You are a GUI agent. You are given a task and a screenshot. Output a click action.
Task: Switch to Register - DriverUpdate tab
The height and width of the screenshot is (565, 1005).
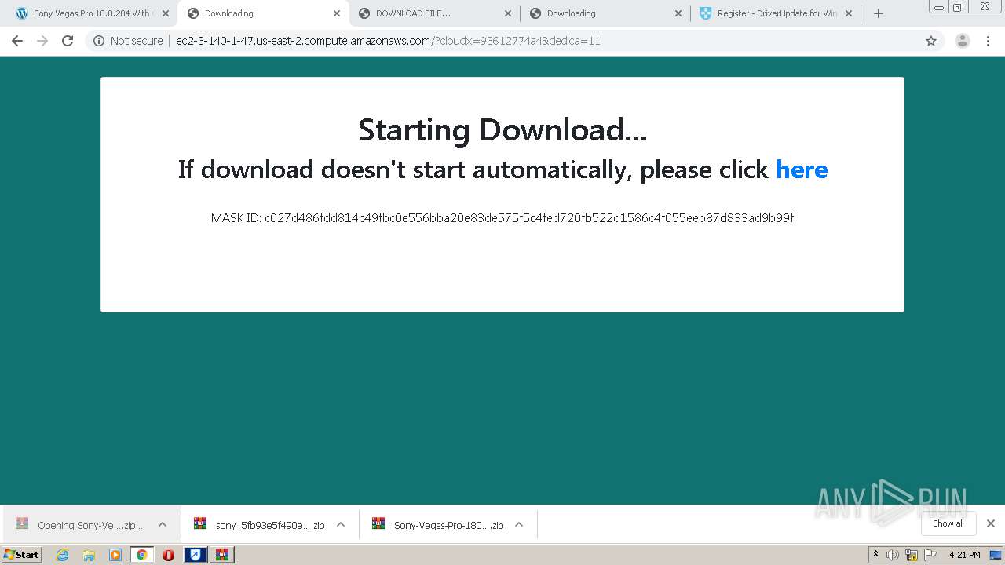click(x=777, y=13)
